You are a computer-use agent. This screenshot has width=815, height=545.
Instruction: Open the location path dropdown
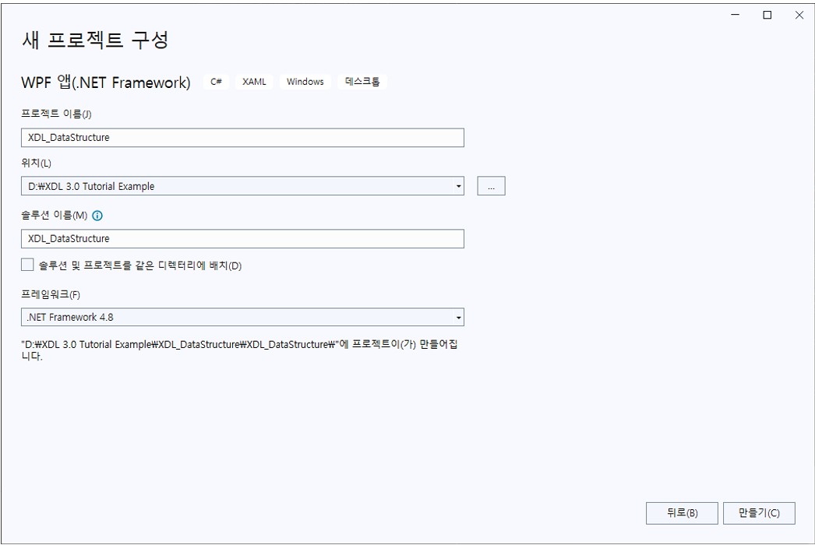[458, 186]
